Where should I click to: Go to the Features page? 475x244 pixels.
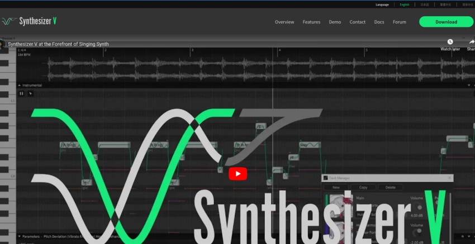click(311, 22)
